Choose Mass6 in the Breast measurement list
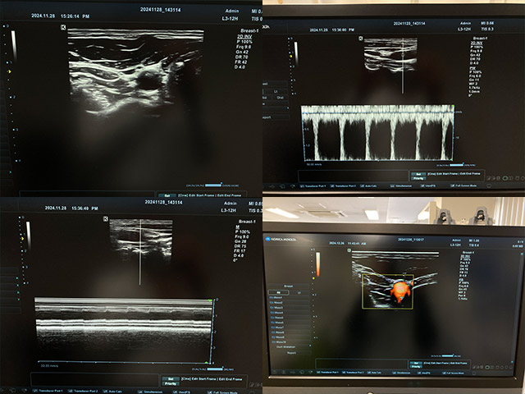Image resolution: width=525 pixels, height=394 pixels. [290, 323]
